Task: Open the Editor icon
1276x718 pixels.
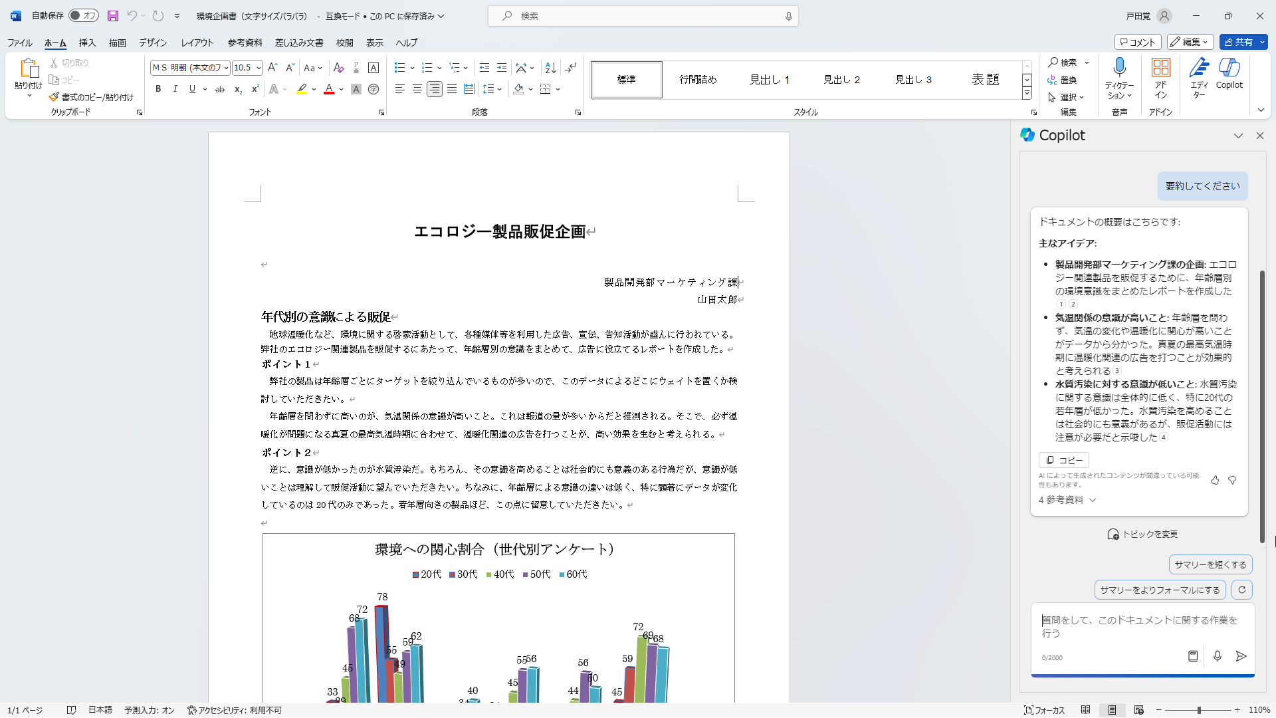Action: tap(1200, 67)
